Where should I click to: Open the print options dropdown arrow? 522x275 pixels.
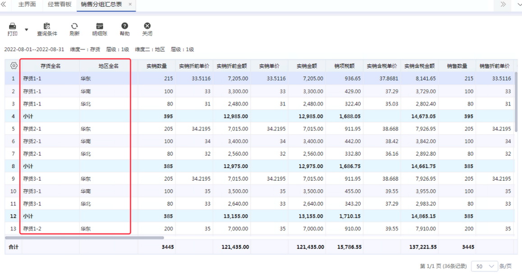tap(26, 30)
